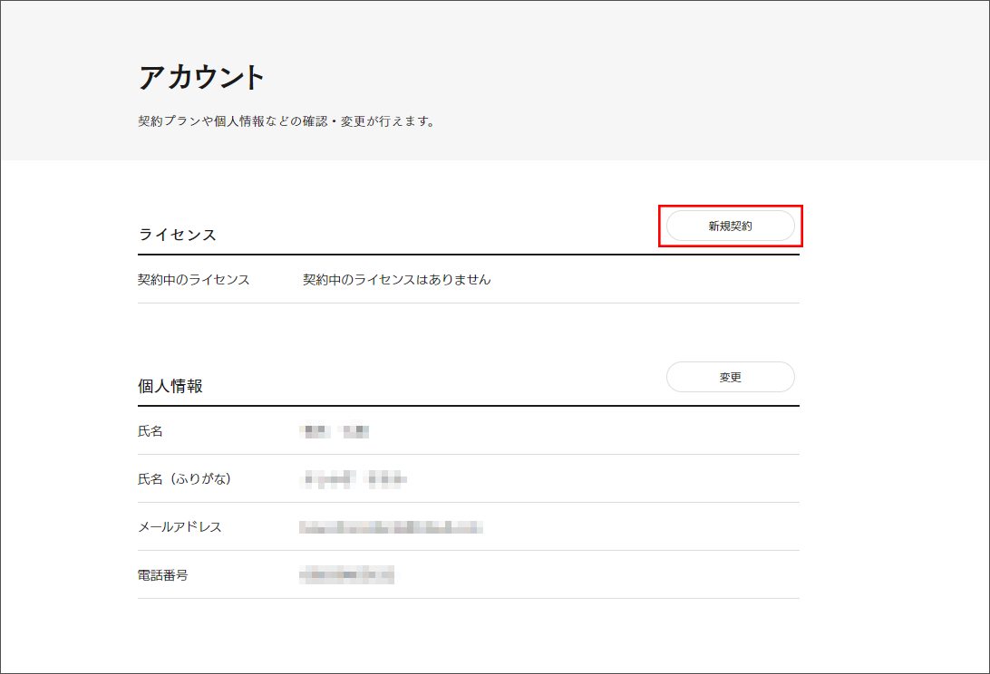Click the first blurred word of 氏名 value

[x=315, y=432]
